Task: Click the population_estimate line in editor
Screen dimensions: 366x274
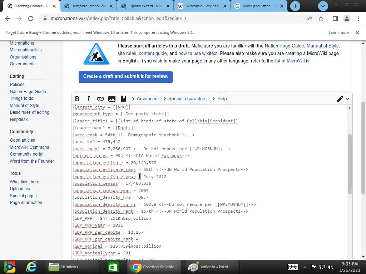Action: click(115, 163)
